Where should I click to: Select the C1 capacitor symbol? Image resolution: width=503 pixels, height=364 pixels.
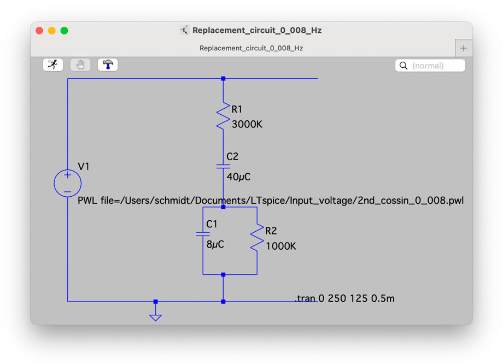(x=203, y=234)
